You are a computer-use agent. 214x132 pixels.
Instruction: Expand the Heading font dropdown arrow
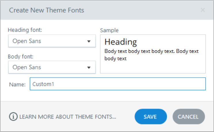89,41
